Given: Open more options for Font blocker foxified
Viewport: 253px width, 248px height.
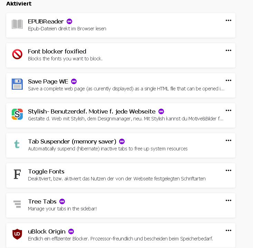Looking at the screenshot, I should click(x=228, y=50).
